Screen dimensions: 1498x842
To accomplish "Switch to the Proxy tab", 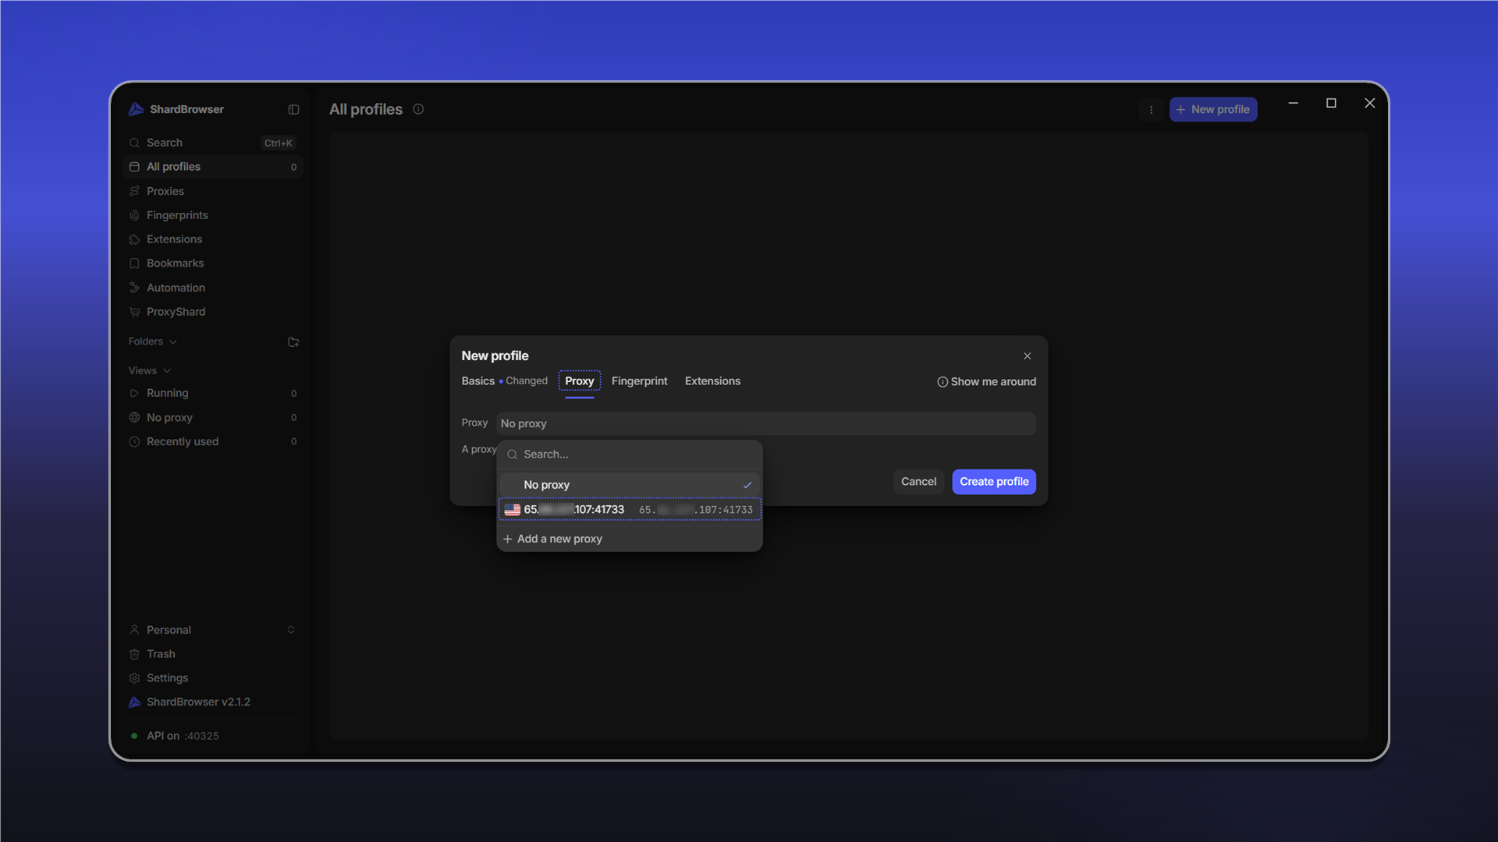I will (x=579, y=381).
